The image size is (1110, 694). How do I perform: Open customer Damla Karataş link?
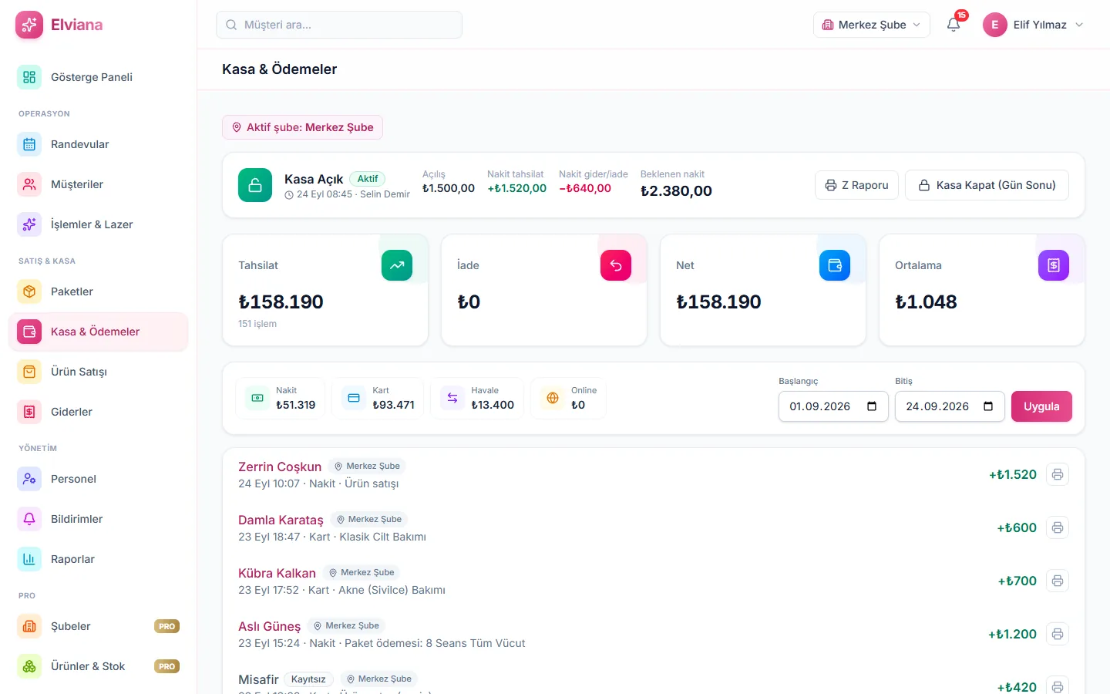click(x=281, y=520)
